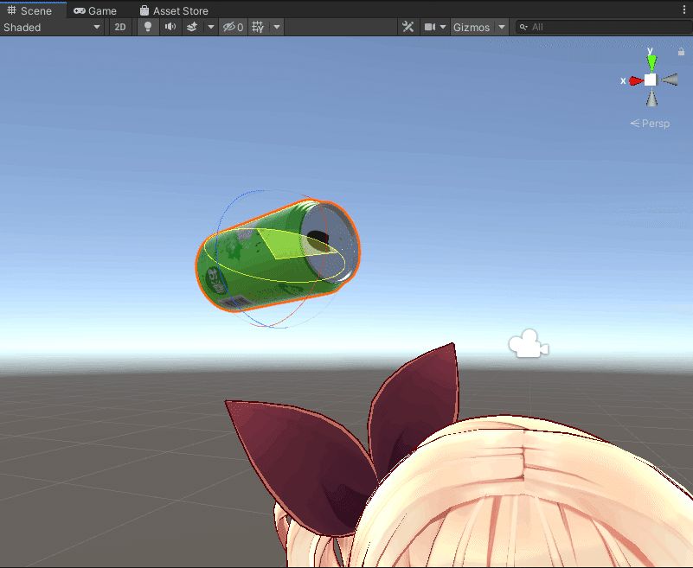The height and width of the screenshot is (568, 693).
Task: Click the scene camera settings icon
Action: tap(430, 28)
